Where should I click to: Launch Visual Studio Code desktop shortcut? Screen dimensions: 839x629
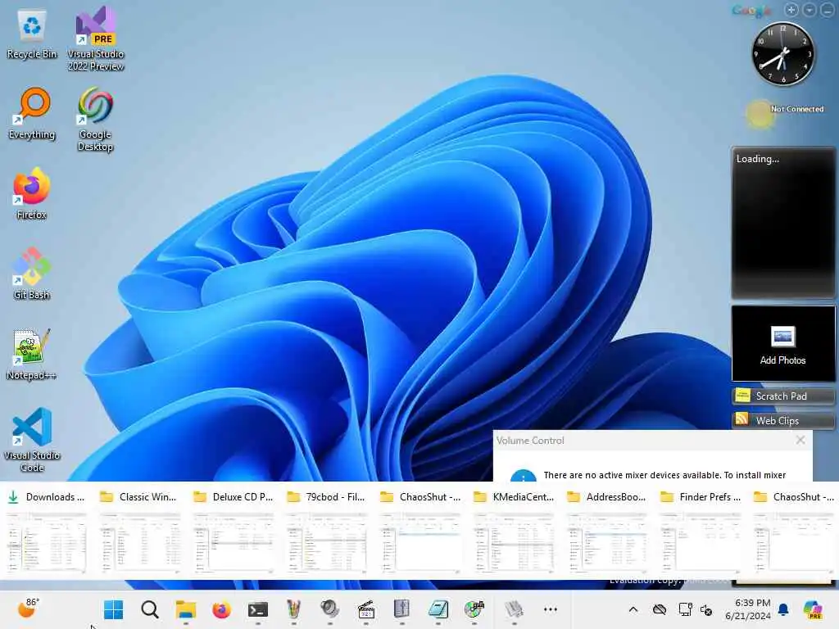32,440
